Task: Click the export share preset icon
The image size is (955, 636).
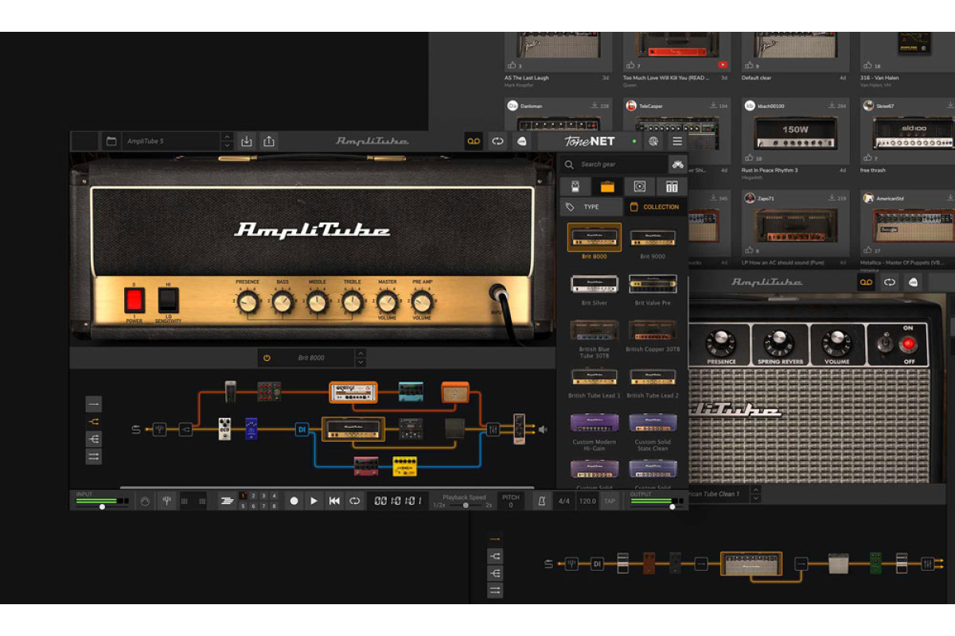Action: point(269,142)
